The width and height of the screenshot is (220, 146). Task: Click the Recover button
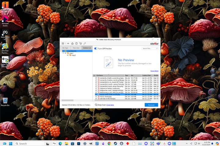tap(151, 105)
